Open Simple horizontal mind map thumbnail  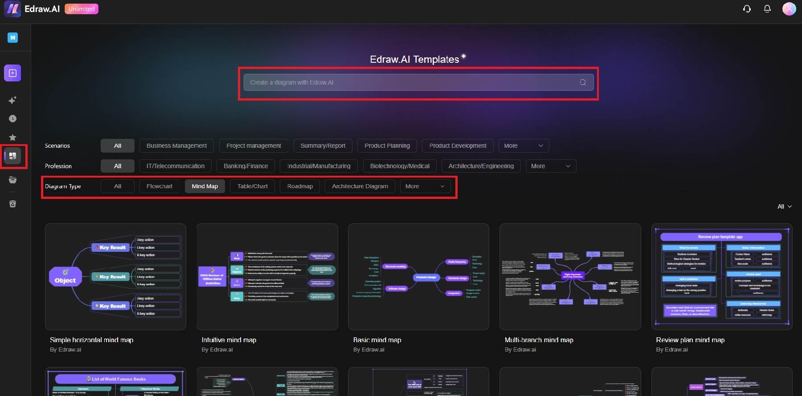pos(115,277)
